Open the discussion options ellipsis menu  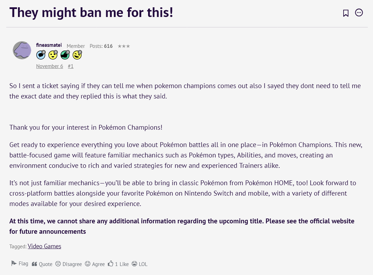[359, 13]
